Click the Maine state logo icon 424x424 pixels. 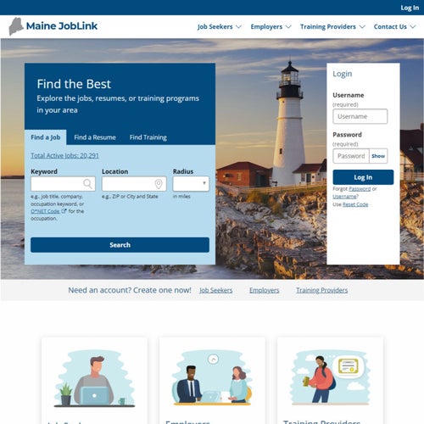(x=16, y=26)
